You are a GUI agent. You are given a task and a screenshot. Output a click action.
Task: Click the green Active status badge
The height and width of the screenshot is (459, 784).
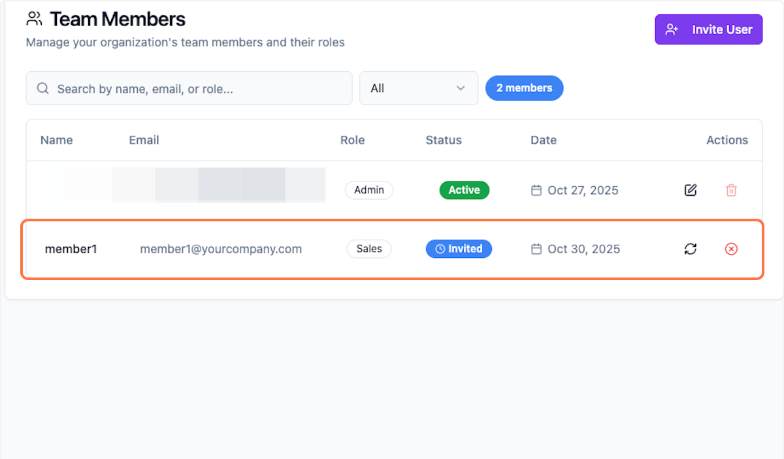(464, 190)
